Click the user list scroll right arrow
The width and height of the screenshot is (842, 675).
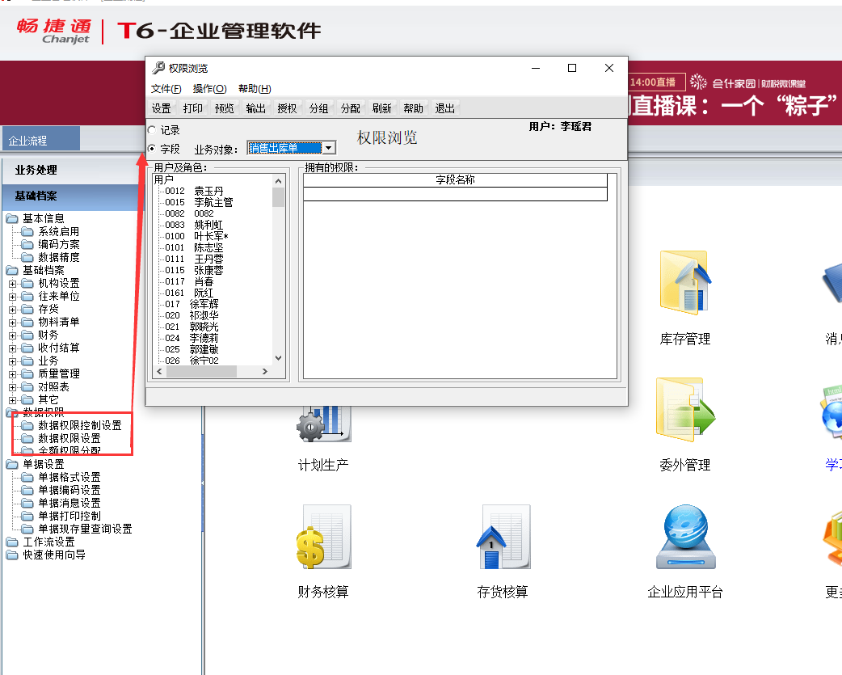pos(265,371)
